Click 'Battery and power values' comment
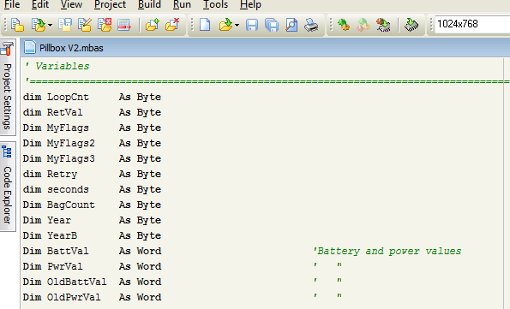This screenshot has height=309, width=510. pyautogui.click(x=387, y=251)
